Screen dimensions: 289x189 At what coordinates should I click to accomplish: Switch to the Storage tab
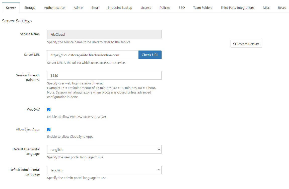click(x=30, y=8)
